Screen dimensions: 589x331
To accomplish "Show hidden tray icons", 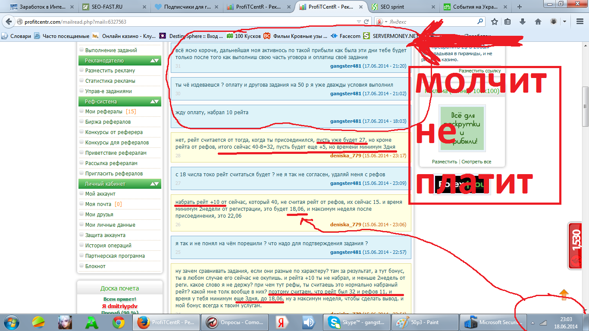I will point(532,322).
